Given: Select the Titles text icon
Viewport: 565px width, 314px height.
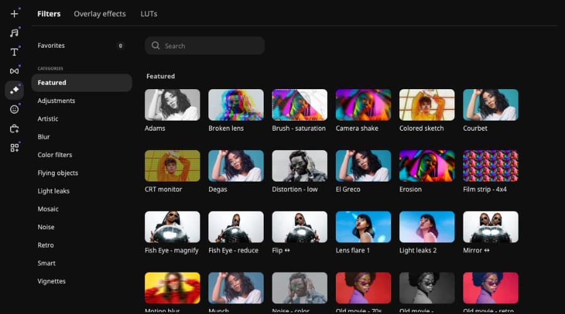Looking at the screenshot, I should [x=14, y=52].
